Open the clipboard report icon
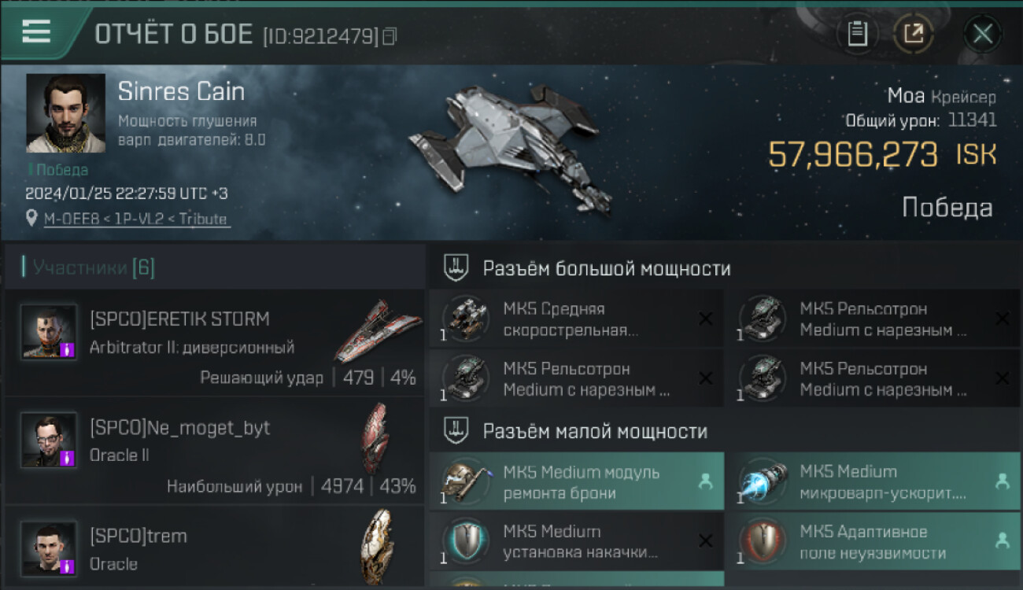 857,34
